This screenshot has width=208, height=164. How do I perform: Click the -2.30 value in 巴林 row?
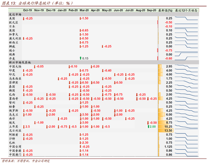click(84, 143)
